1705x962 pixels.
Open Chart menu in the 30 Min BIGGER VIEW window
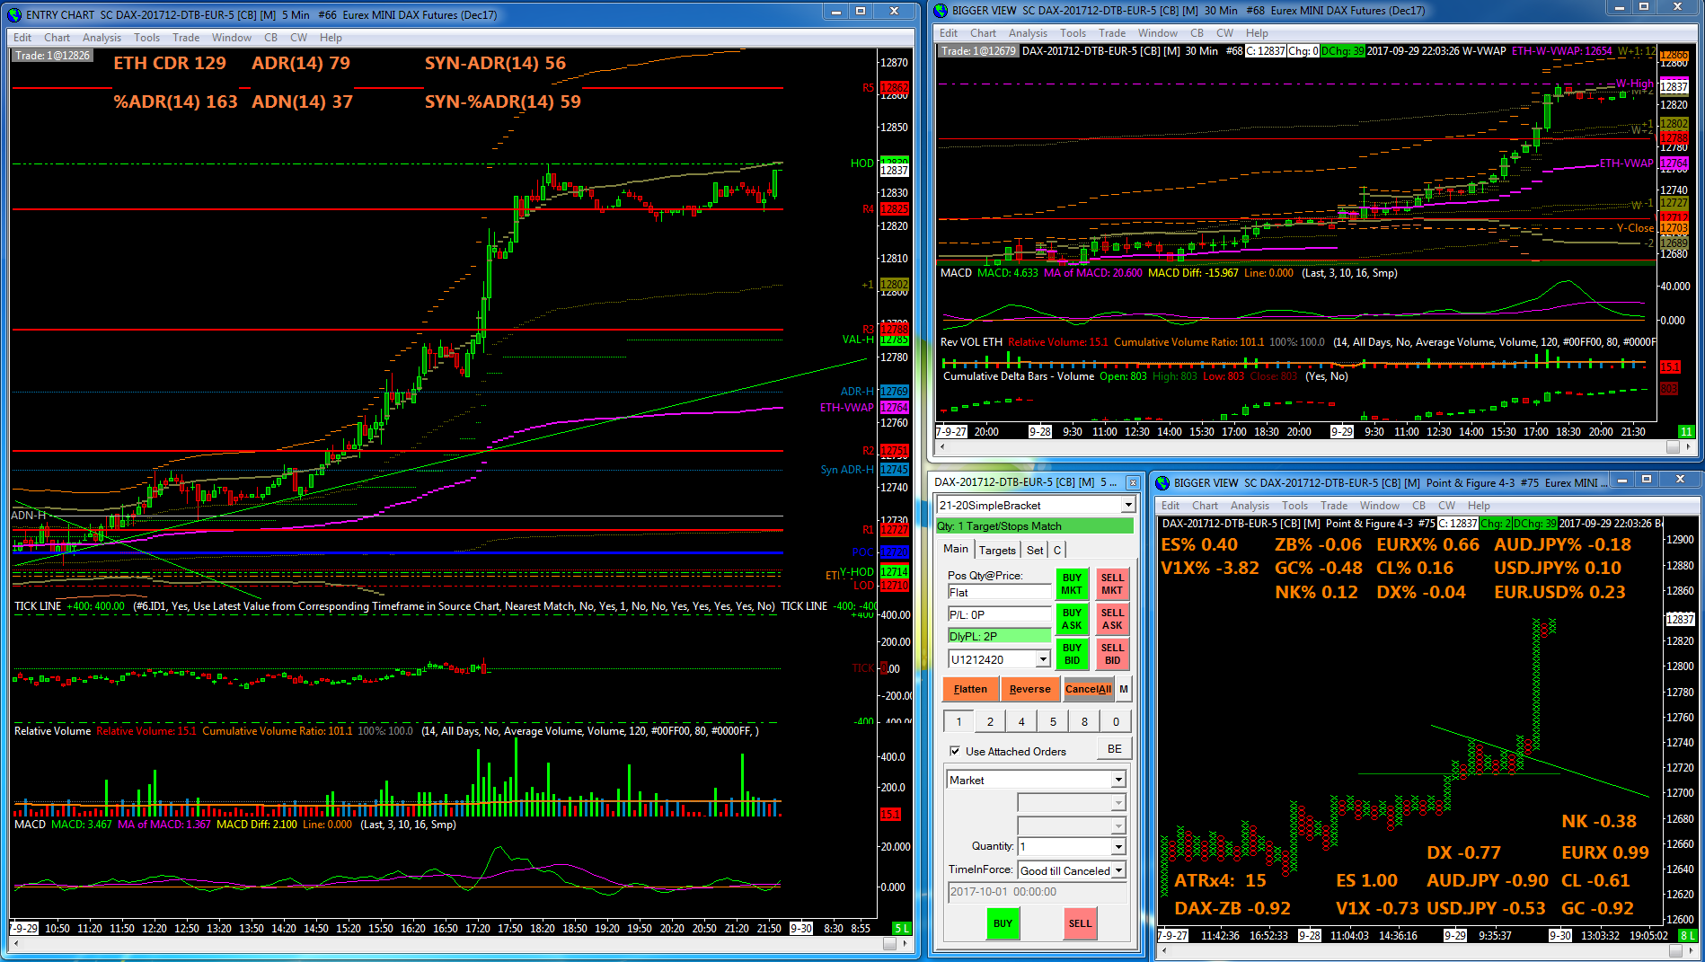point(983,33)
